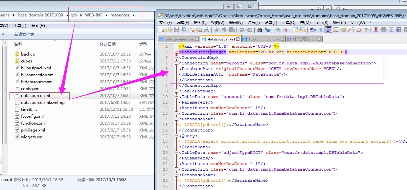Create a new document in Notepad++
407x190 pixels.
162,30
